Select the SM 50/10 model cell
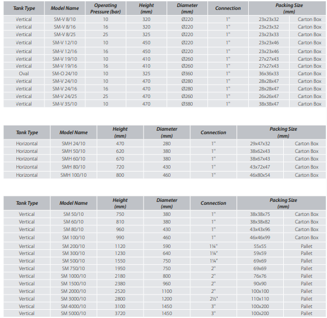 (x=74, y=214)
